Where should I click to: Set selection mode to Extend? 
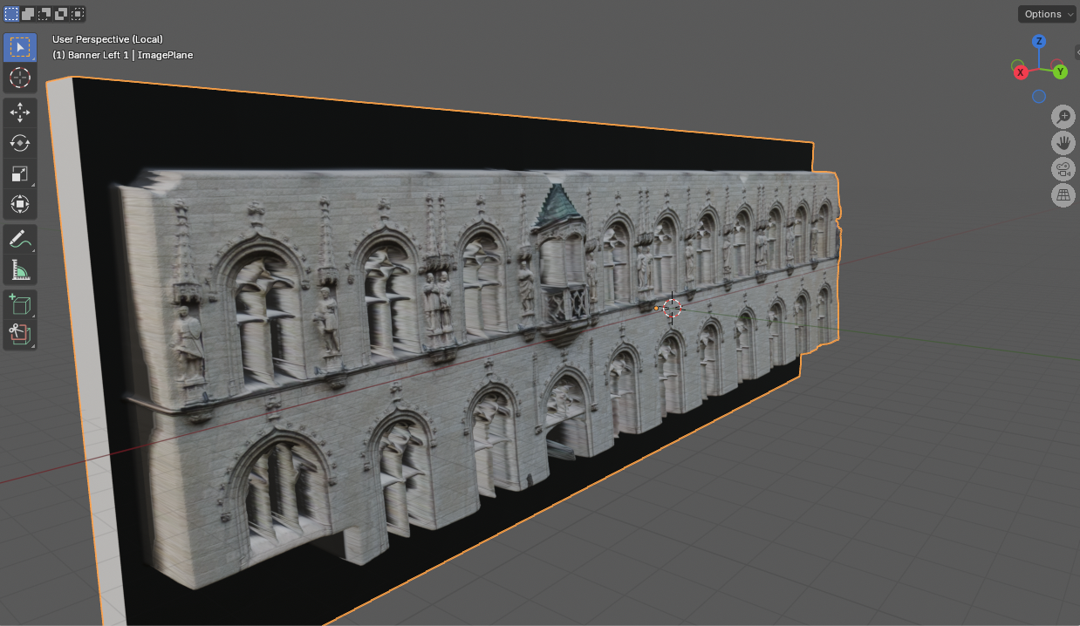(x=28, y=14)
